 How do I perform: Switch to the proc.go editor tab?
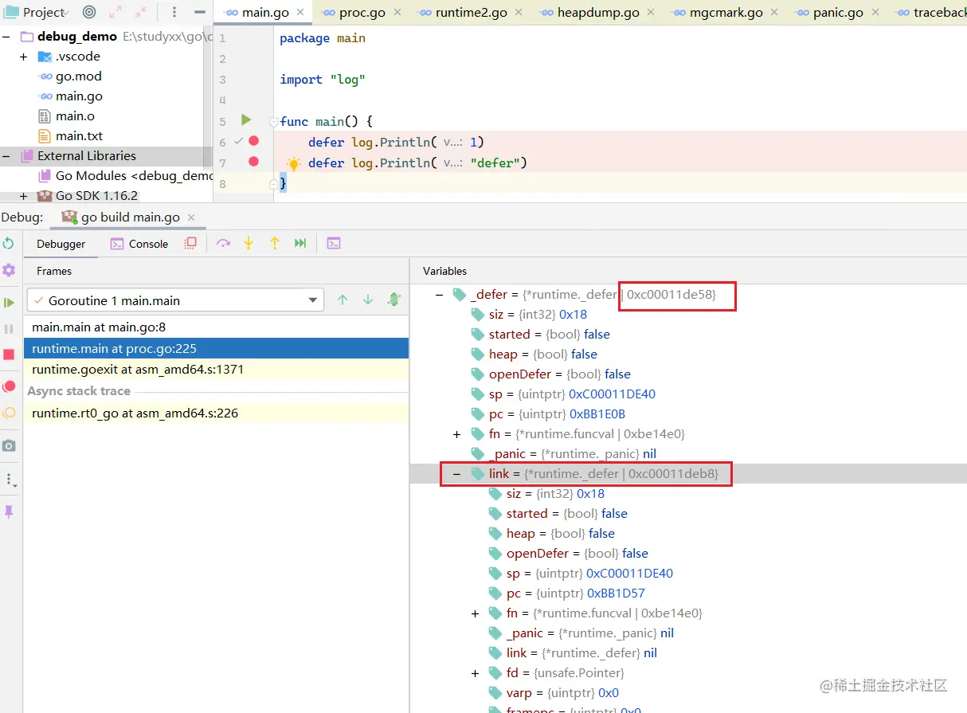pos(361,13)
